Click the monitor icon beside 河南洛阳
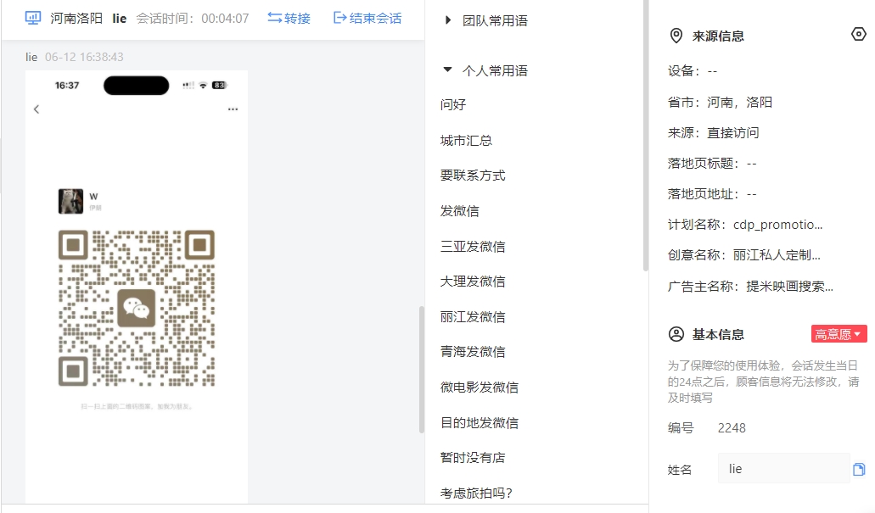This screenshot has height=513, width=875. [33, 18]
